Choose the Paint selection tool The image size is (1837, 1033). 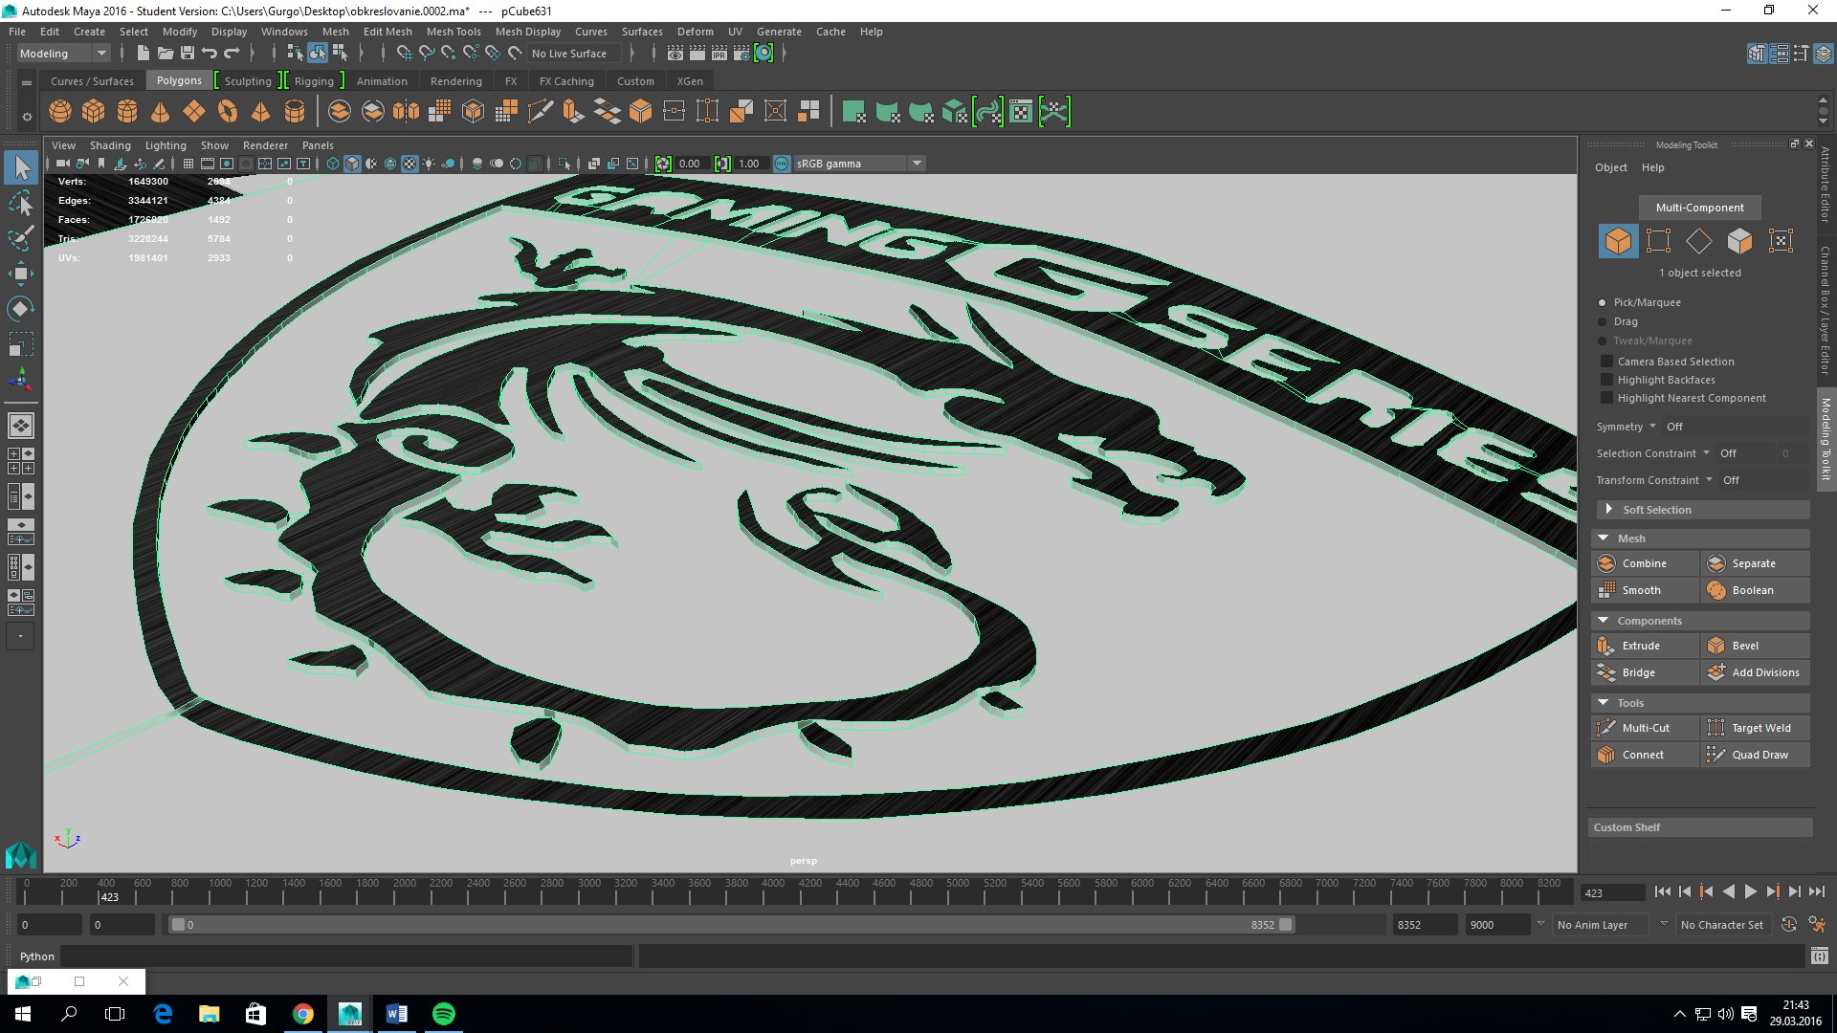pyautogui.click(x=21, y=238)
